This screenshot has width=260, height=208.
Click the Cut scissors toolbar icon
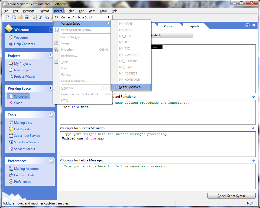(x=41, y=17)
